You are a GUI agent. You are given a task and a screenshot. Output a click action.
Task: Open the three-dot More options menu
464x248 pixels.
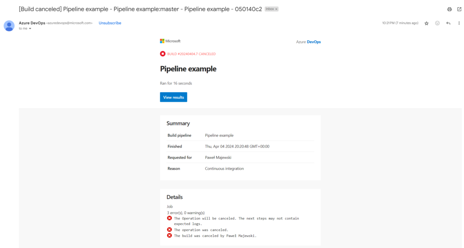coord(459,23)
